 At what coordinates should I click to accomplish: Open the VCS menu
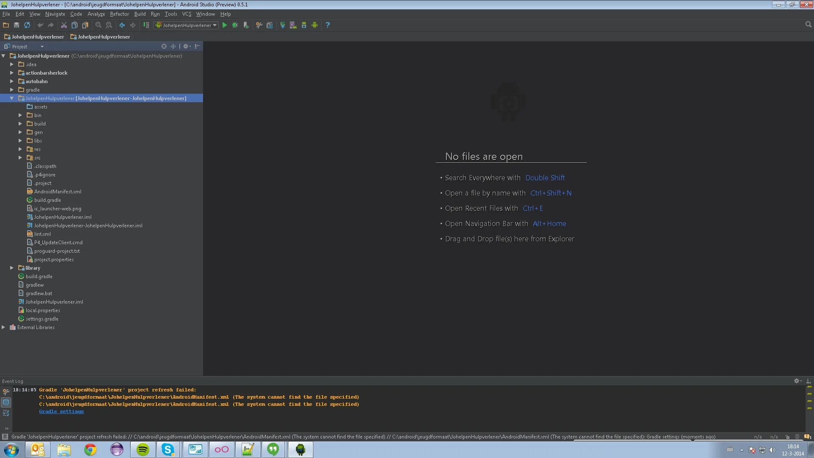(187, 14)
